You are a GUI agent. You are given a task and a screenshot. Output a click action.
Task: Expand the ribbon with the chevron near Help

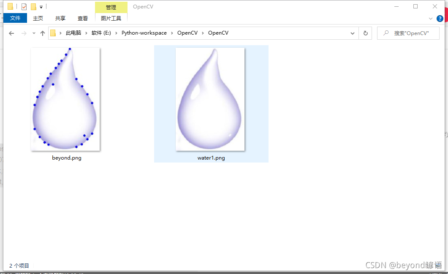[431, 18]
